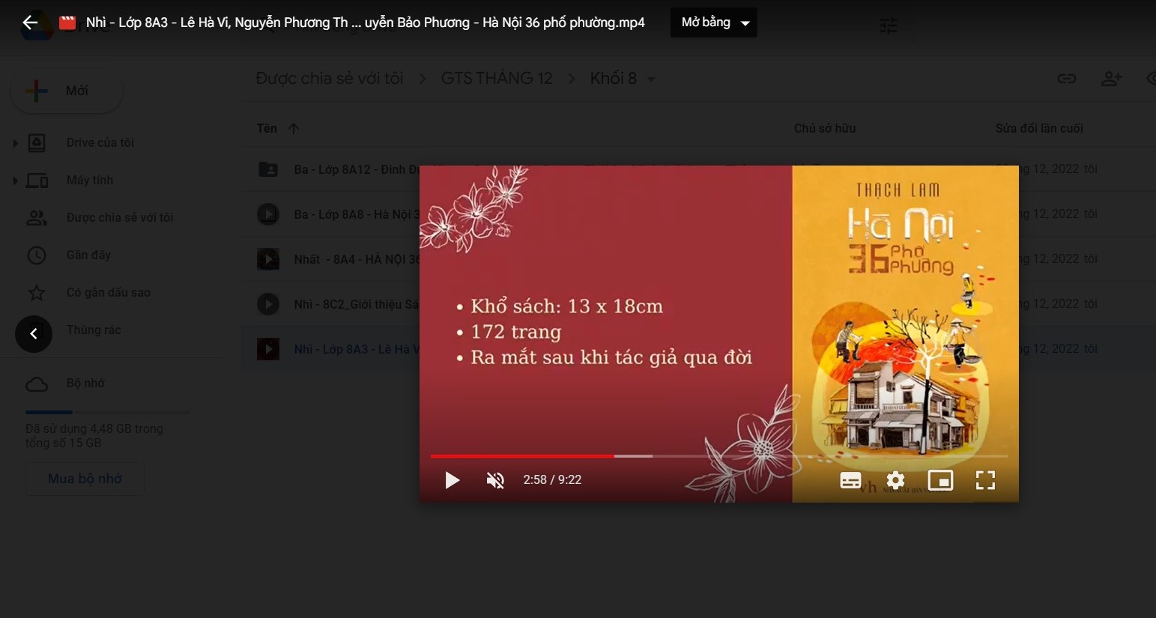The image size is (1156, 618).
Task: Select the 'Nhì - 8C2_Giới thiệu' file
Action: (698, 304)
